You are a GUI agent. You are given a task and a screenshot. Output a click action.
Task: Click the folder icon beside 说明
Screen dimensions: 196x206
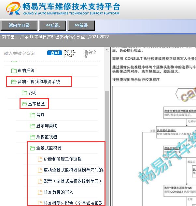(24, 93)
